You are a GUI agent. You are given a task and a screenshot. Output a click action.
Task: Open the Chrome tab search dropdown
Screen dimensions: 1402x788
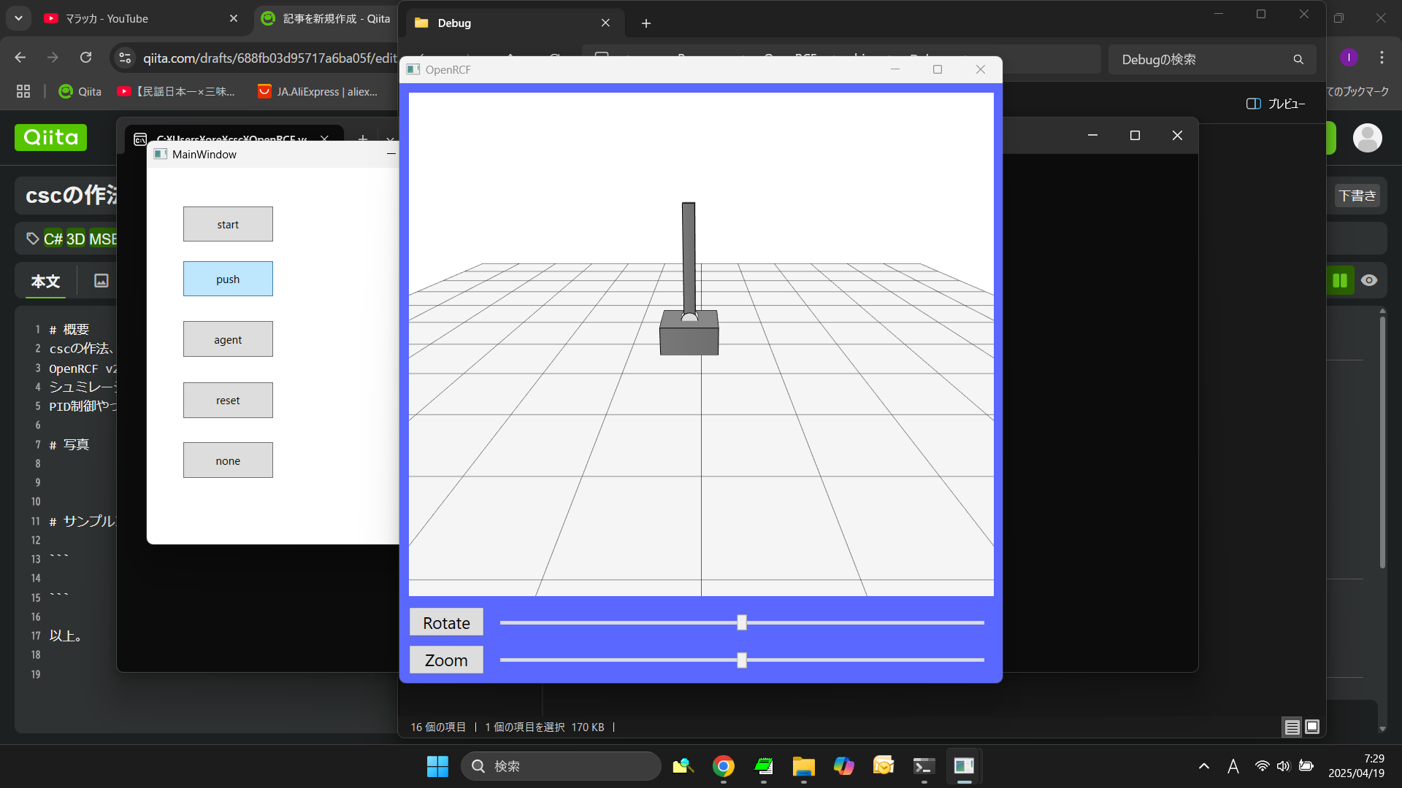(18, 18)
